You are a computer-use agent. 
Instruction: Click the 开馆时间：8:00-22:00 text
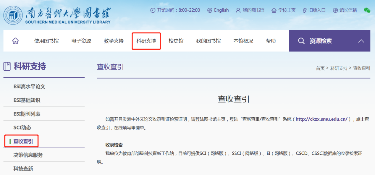point(179,10)
